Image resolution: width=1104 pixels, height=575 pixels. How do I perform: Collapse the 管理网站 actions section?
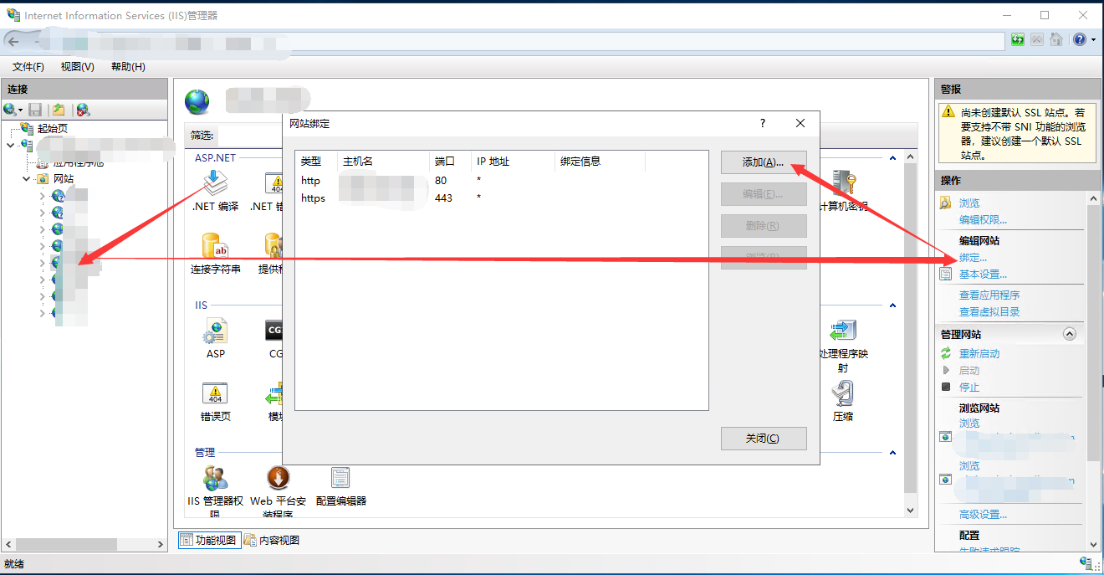point(1069,334)
